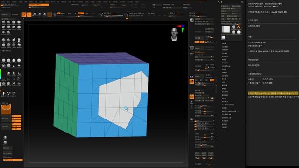Image resolution: width=299 pixels, height=168 pixels.
Task: Click the yellow highlighted line in help panel
Action: click(x=273, y=93)
